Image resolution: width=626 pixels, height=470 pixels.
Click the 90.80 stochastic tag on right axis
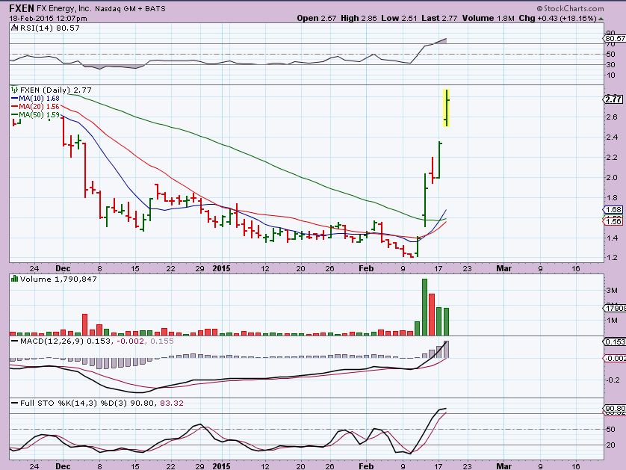pos(615,409)
